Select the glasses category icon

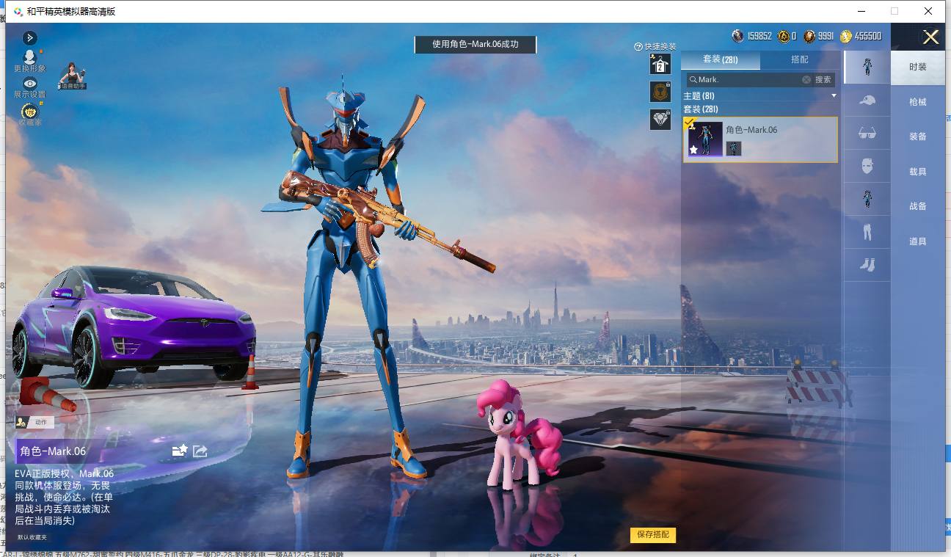click(867, 134)
